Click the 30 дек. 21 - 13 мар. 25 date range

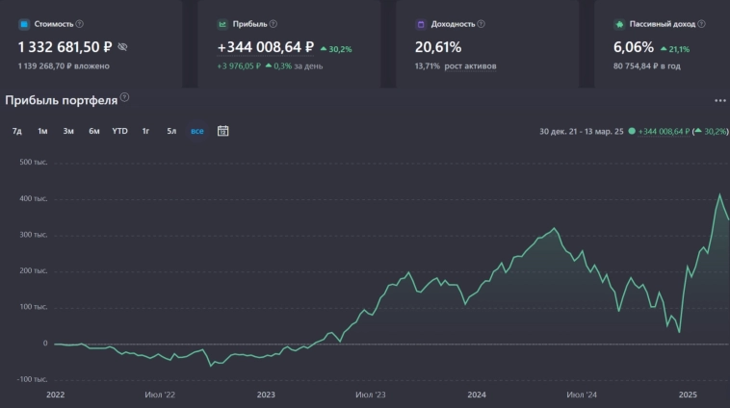581,131
